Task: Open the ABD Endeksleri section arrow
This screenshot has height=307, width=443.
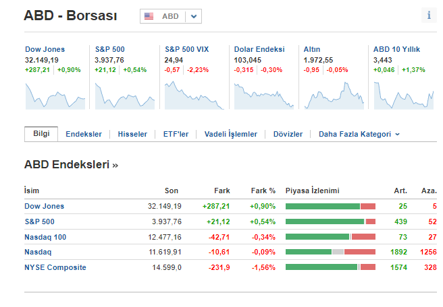Action: coord(115,164)
